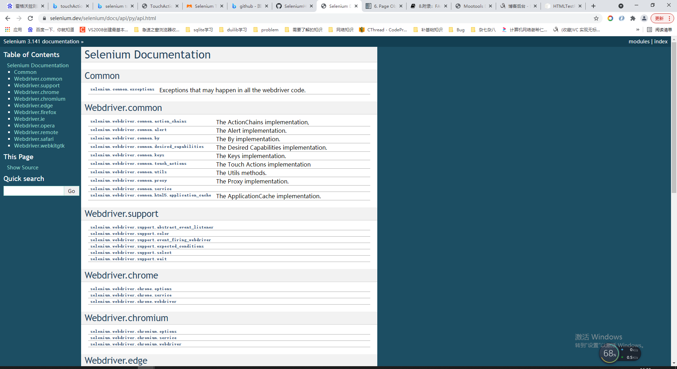Close the Mootools tab
Image resolution: width=677 pixels, height=369 pixels.
[490, 6]
